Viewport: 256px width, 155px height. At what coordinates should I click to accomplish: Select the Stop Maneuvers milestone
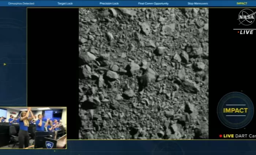(x=198, y=3)
